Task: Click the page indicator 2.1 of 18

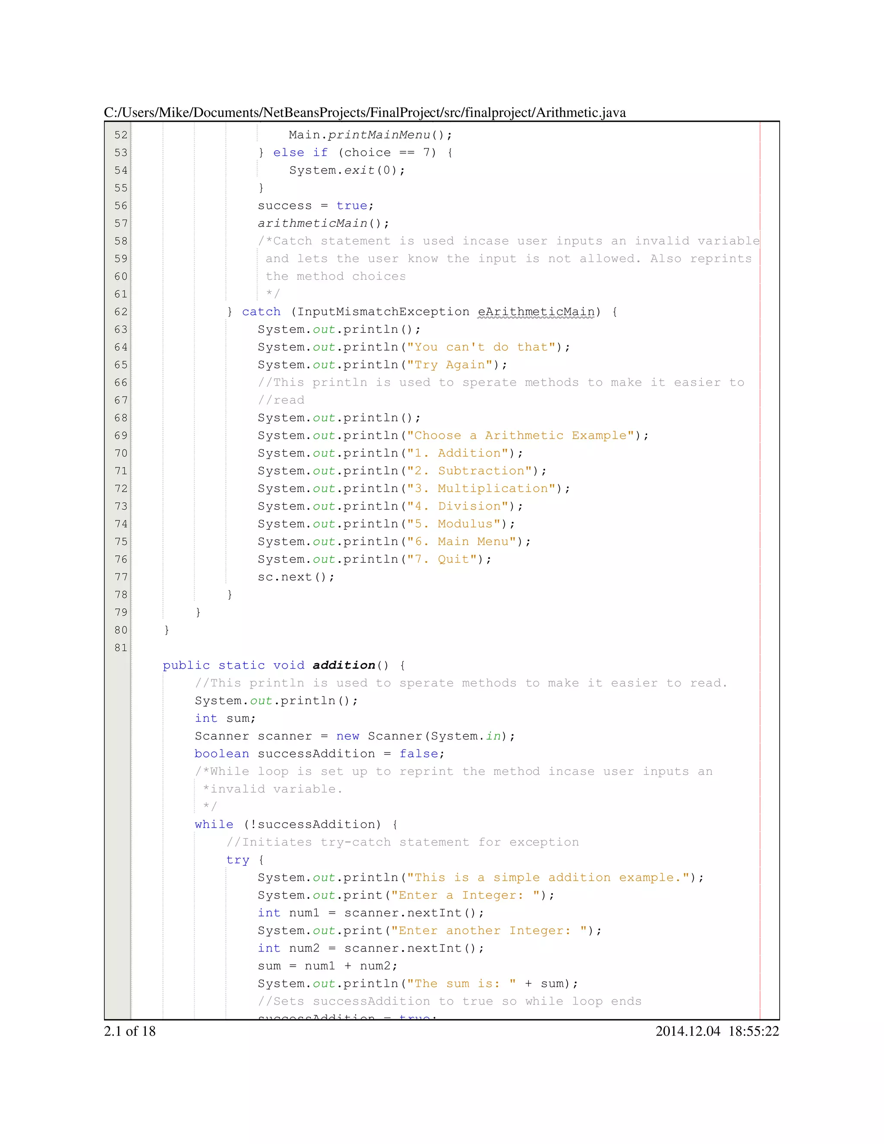Action: [x=130, y=1031]
